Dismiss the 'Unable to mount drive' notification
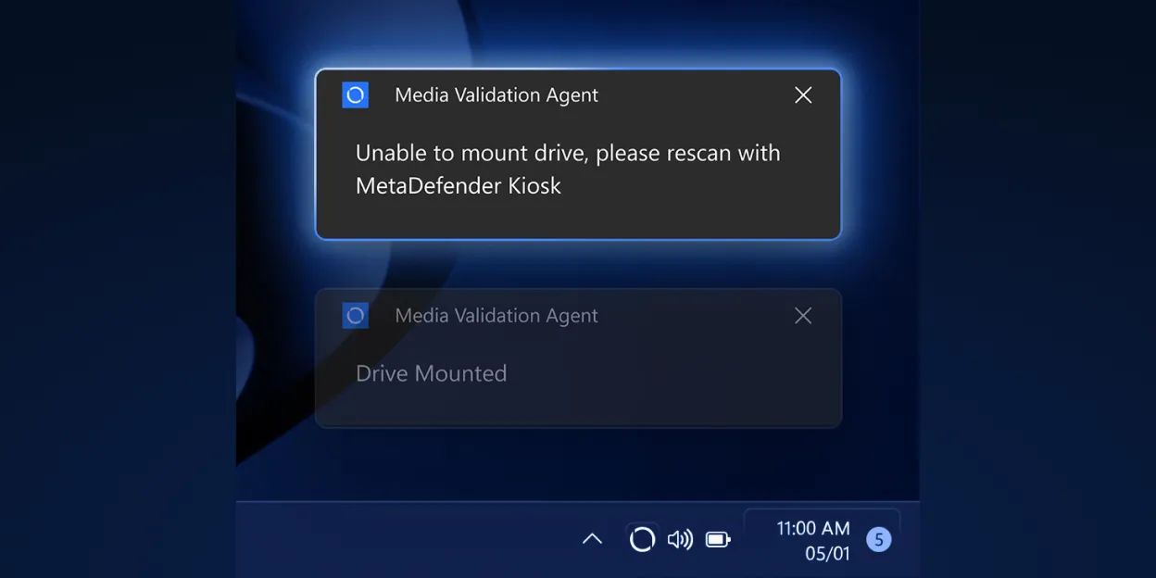 tap(803, 94)
